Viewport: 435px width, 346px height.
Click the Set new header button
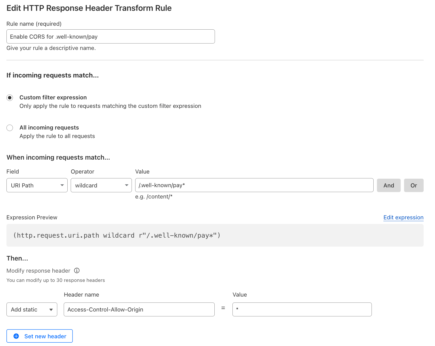coord(39,336)
